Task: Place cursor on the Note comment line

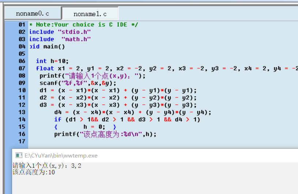Action: pyautogui.click(x=84, y=25)
